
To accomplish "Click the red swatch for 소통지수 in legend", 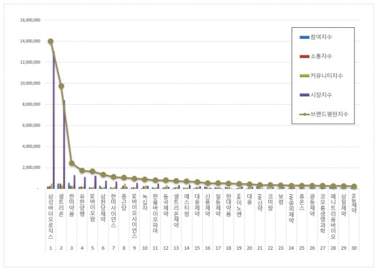I will tap(304, 57).
